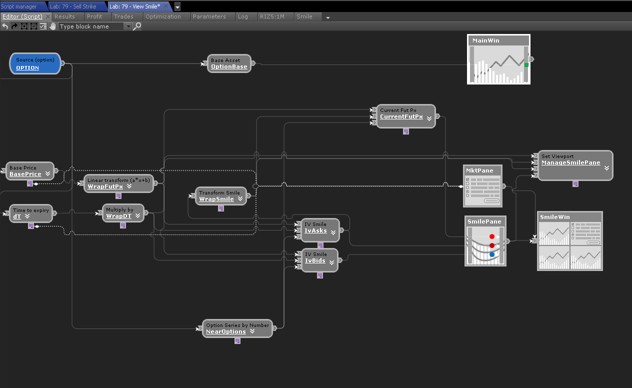Click the OPTION source link

pyautogui.click(x=27, y=67)
